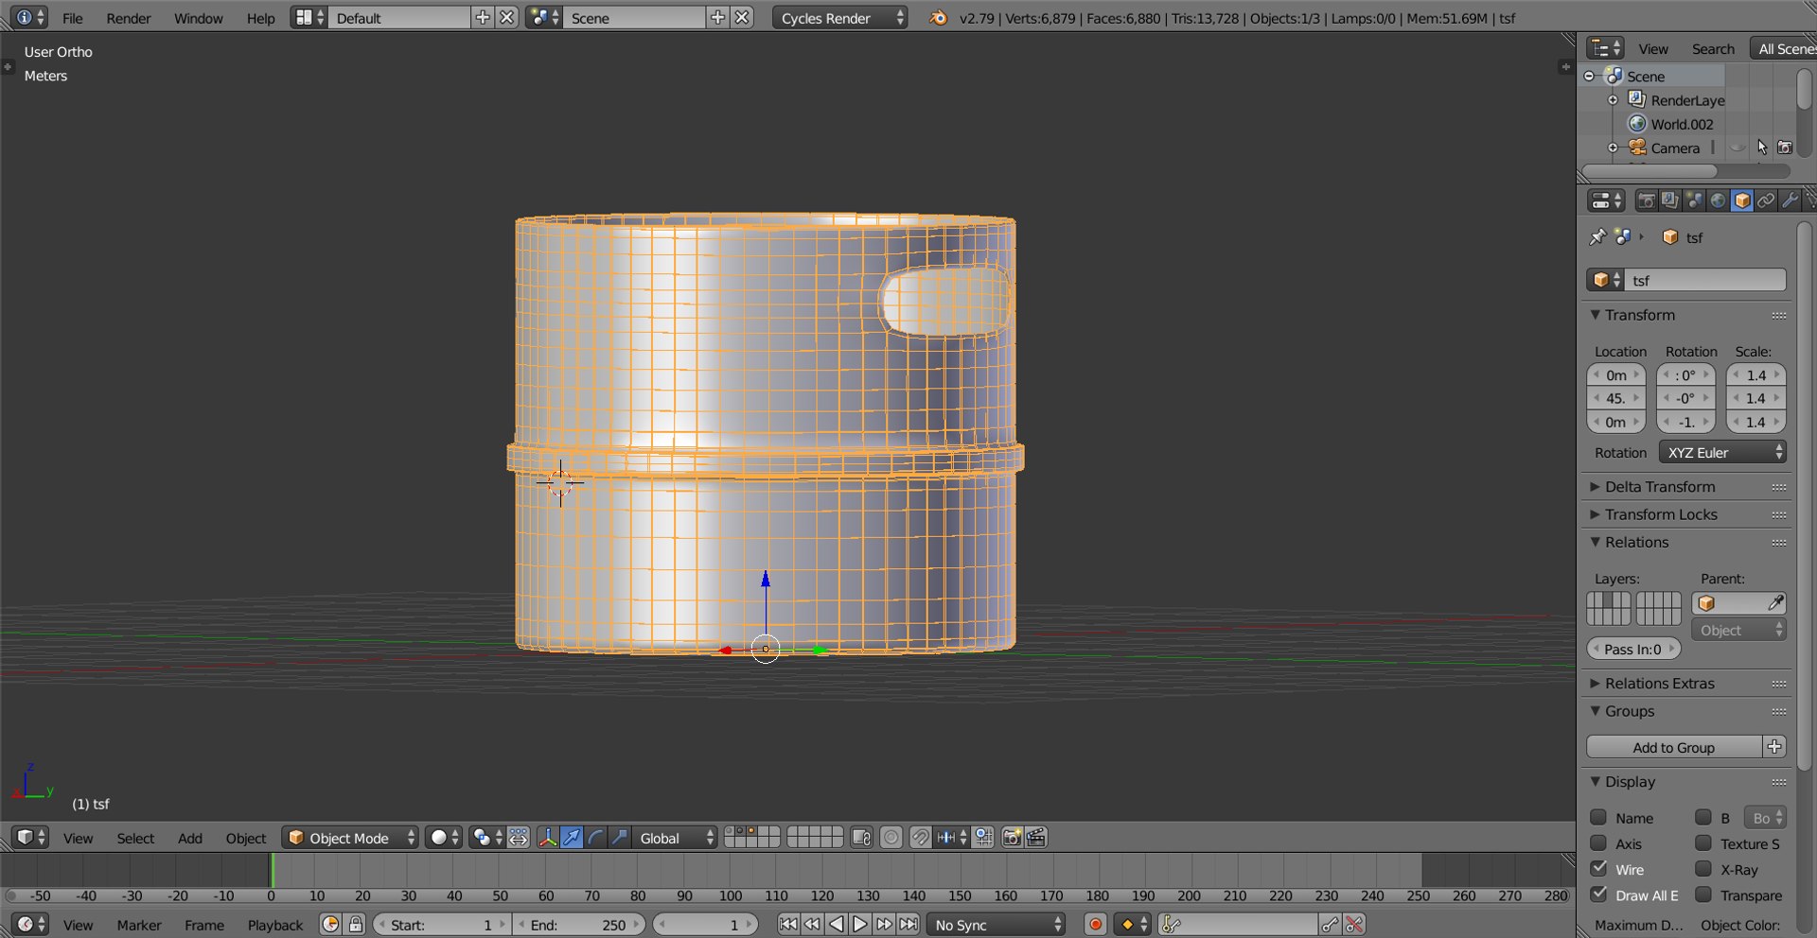This screenshot has width=1817, height=938.
Task: Click the parent object eyedropper icon
Action: [1775, 603]
